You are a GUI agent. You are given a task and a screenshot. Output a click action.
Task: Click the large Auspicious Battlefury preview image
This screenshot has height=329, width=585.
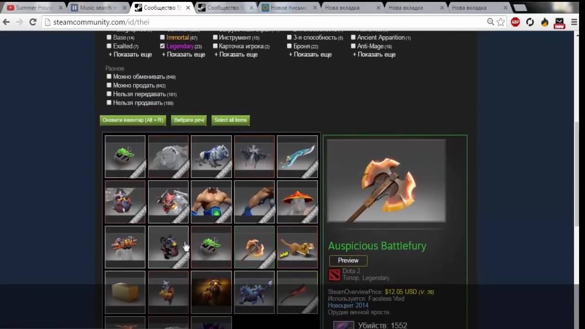(386, 181)
